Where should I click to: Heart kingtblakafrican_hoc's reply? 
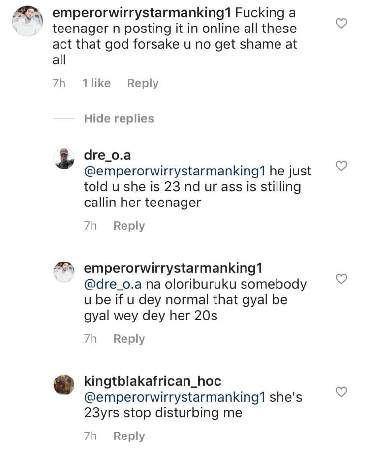point(341,391)
